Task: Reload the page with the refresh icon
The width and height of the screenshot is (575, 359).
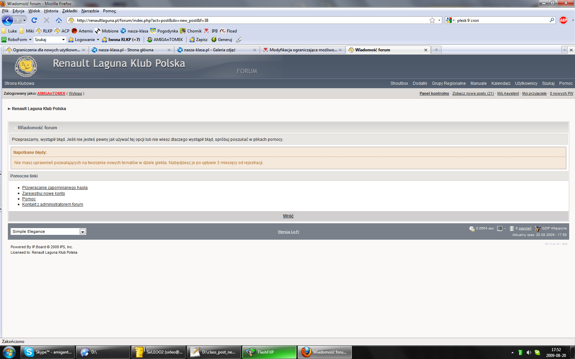Action: (x=34, y=20)
